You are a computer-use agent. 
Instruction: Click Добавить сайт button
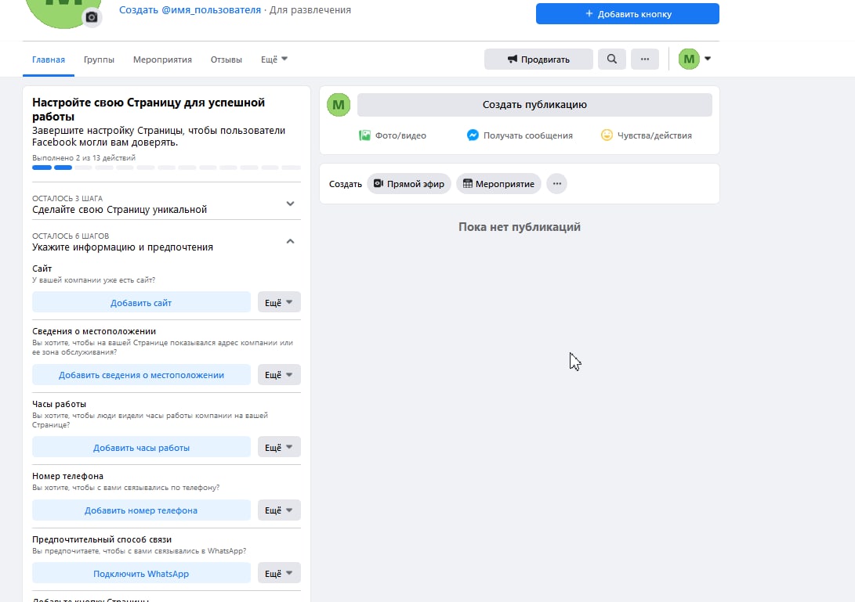[141, 302]
